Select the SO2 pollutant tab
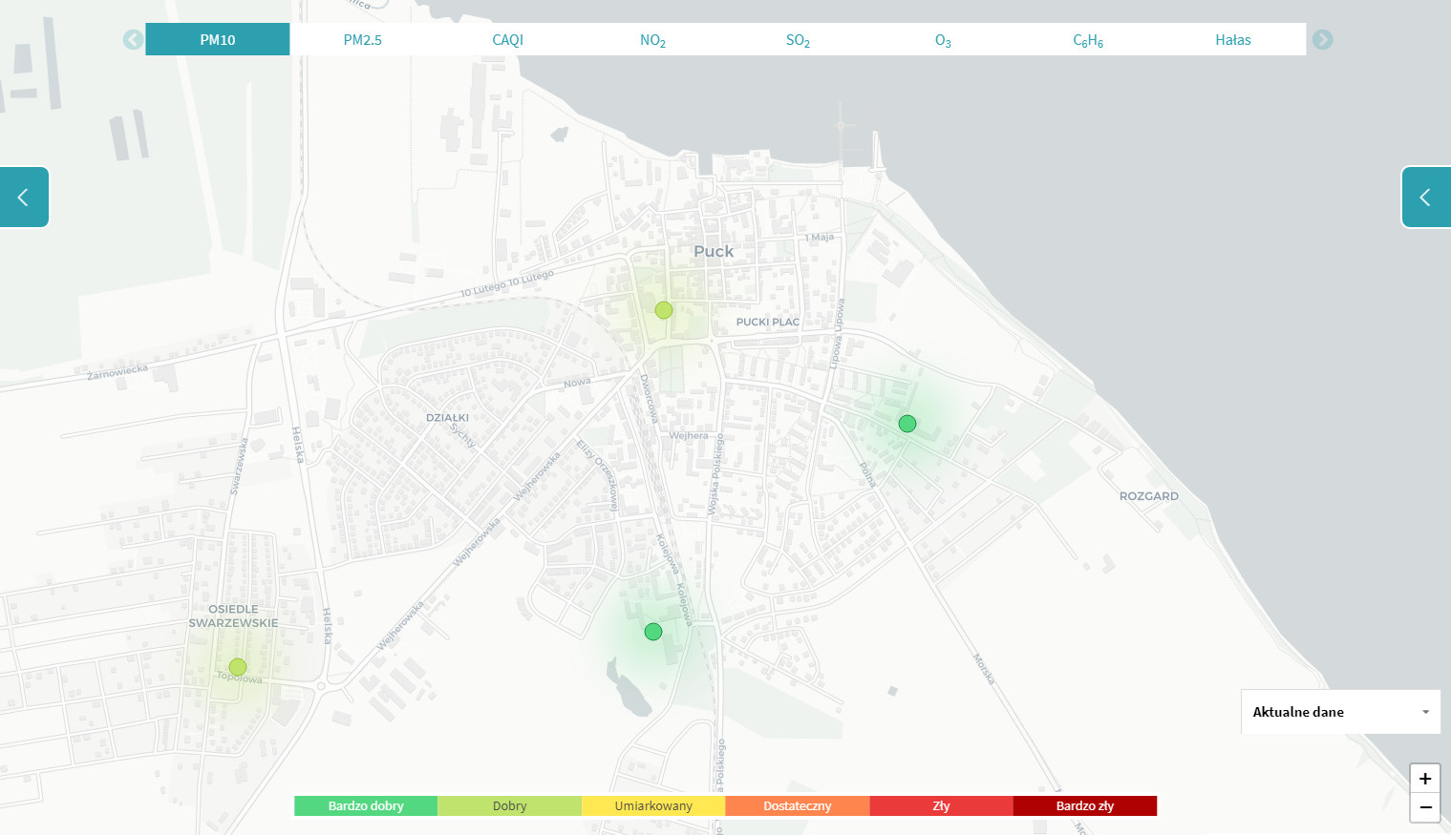The image size is (1451, 835). click(x=798, y=40)
